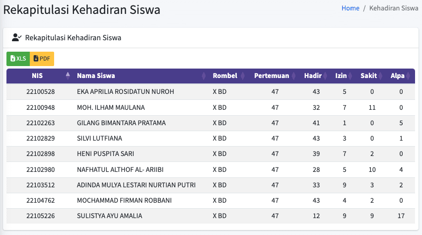
Task: Sort by the NIS column arrow
Action: point(68,76)
